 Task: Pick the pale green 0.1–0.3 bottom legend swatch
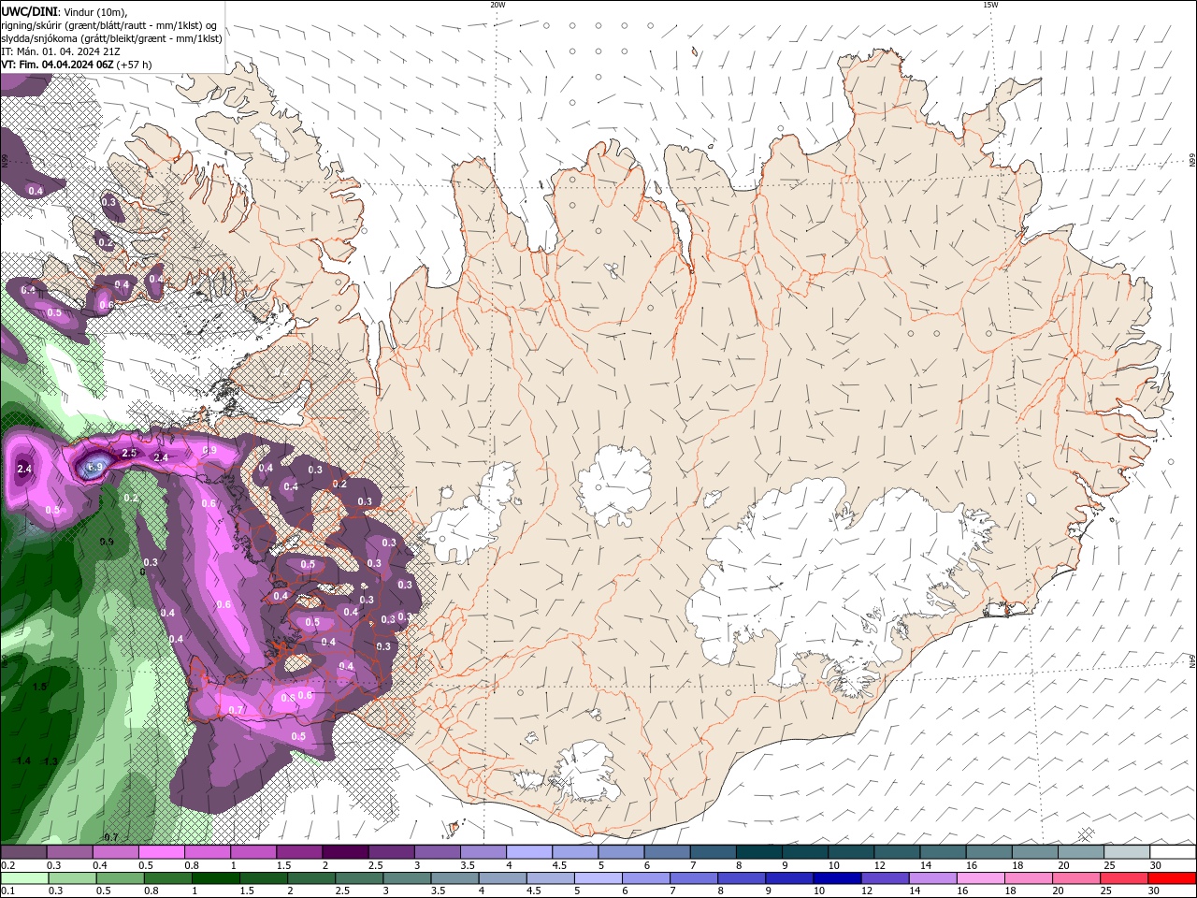(24, 878)
